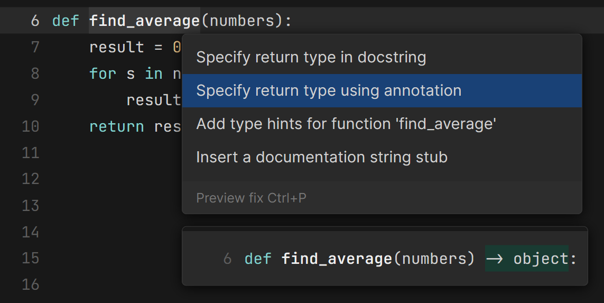This screenshot has height=303, width=604.
Task: Select 'Specify return type in docstring' option
Action: tap(311, 57)
